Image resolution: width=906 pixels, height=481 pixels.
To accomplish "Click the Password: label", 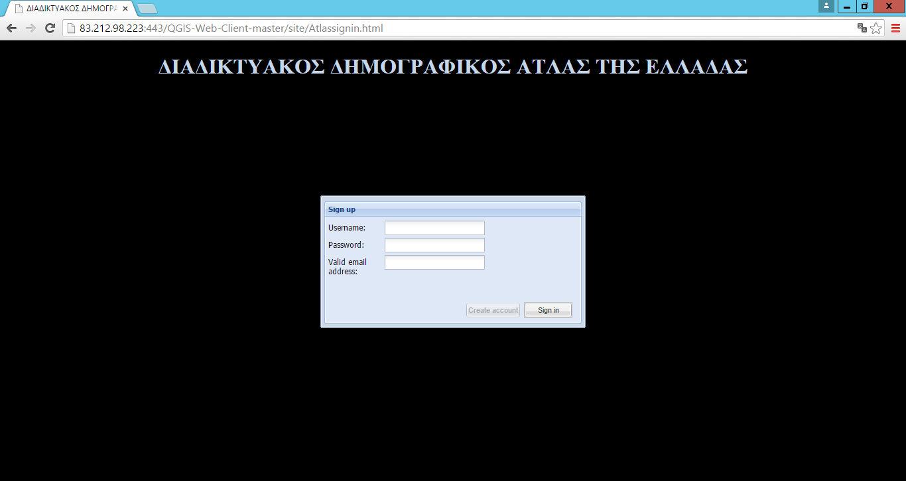I will [x=346, y=245].
